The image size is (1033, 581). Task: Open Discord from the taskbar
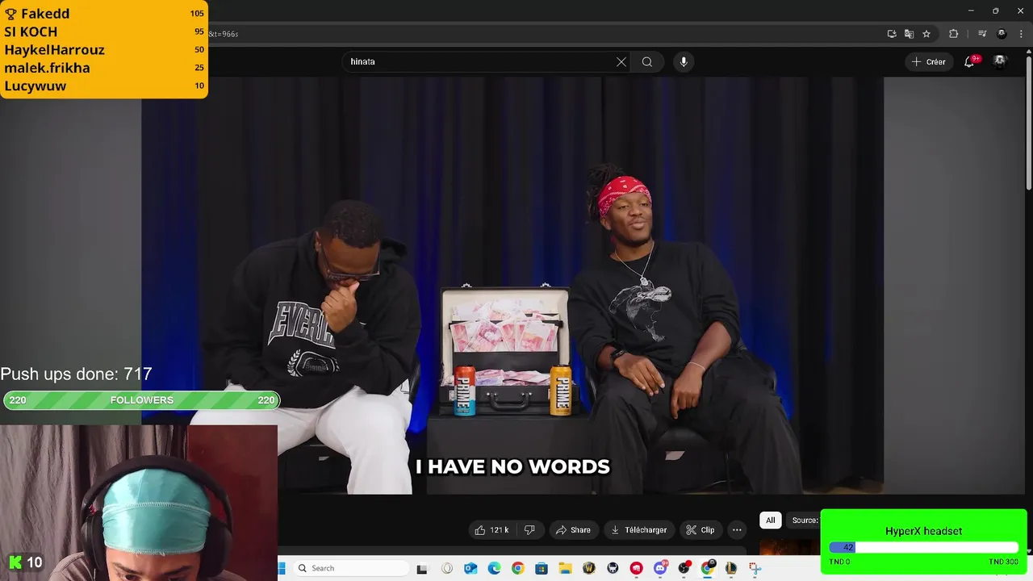(660, 568)
